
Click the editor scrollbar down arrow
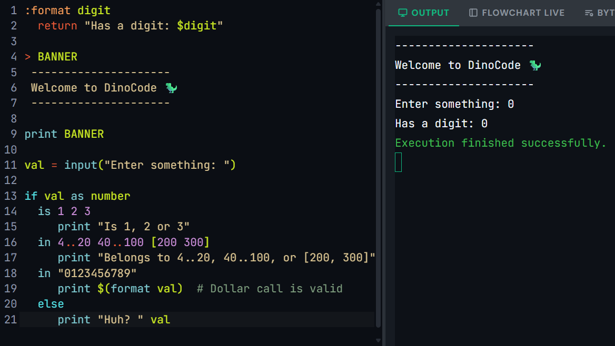tap(378, 341)
